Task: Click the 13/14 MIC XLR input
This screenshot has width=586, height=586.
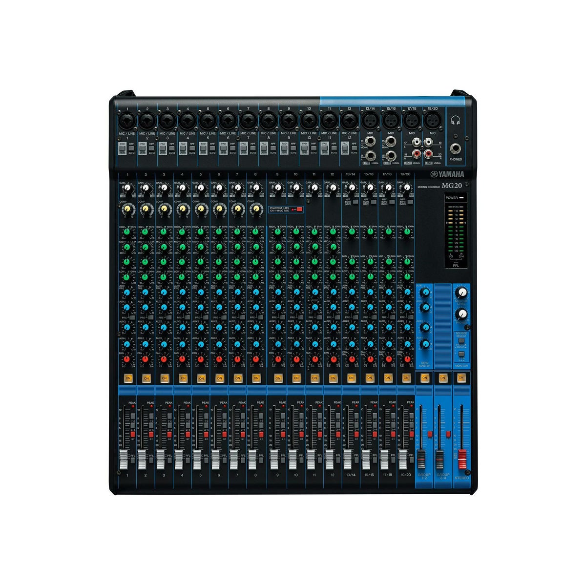Action: point(370,120)
